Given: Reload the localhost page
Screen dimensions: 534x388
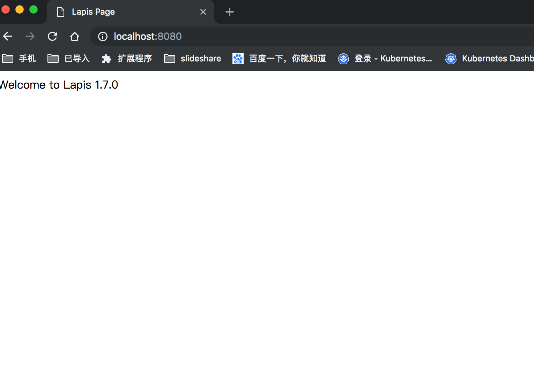Looking at the screenshot, I should [x=52, y=36].
